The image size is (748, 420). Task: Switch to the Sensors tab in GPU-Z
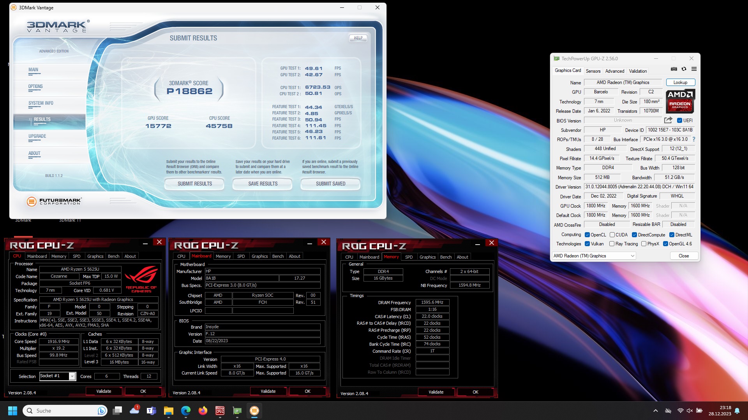click(593, 71)
